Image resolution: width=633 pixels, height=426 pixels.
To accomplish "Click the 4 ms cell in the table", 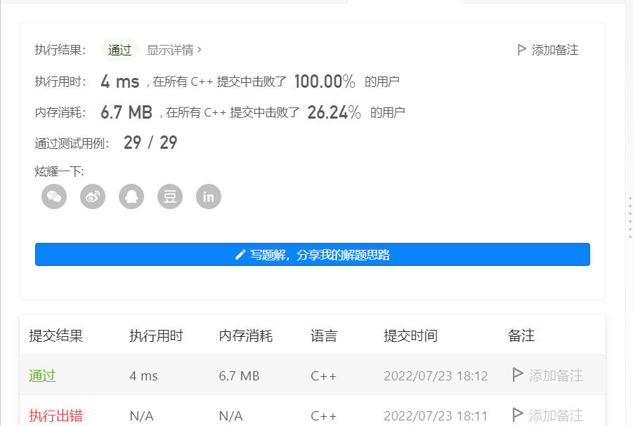I will [x=143, y=376].
